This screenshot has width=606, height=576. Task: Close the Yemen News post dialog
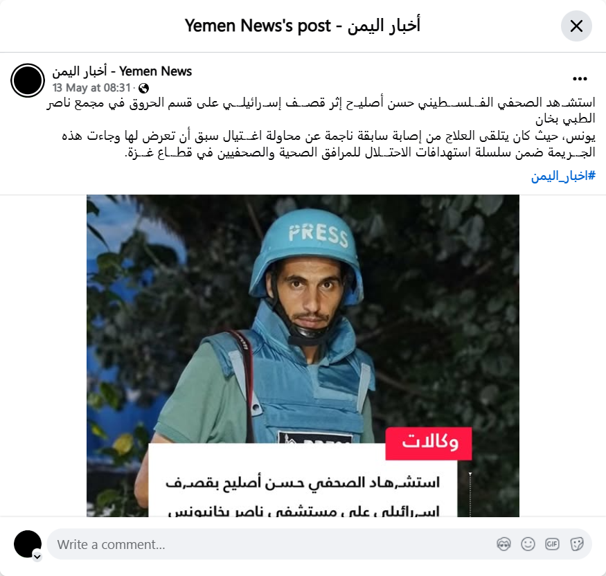click(x=576, y=26)
